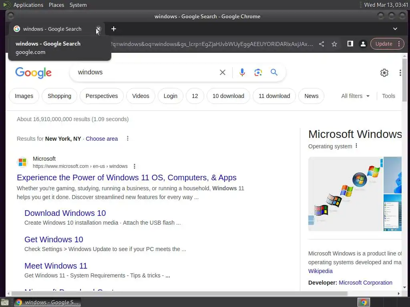
Task: Click the search field containing windows
Action: 147,72
